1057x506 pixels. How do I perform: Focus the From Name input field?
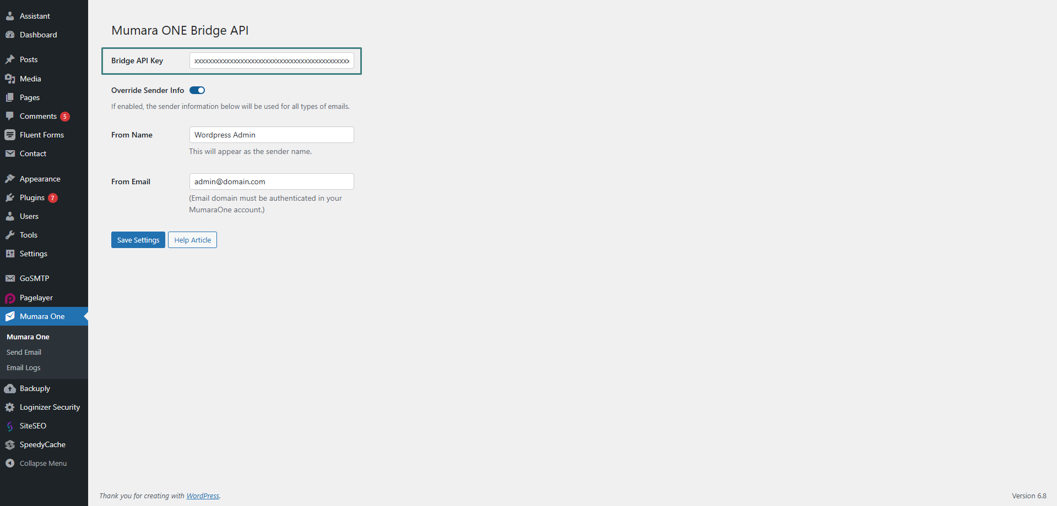point(272,135)
